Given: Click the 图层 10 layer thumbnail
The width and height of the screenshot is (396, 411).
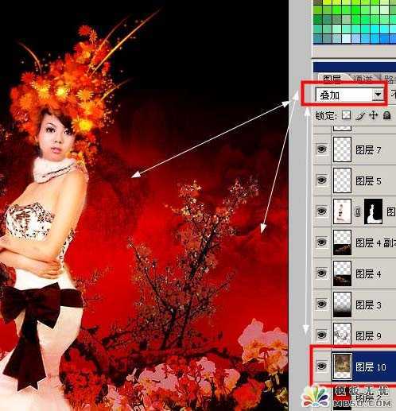Looking at the screenshot, I should (x=342, y=366).
